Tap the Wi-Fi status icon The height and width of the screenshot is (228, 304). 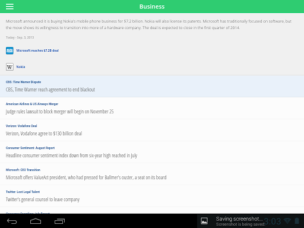[x=287, y=221]
